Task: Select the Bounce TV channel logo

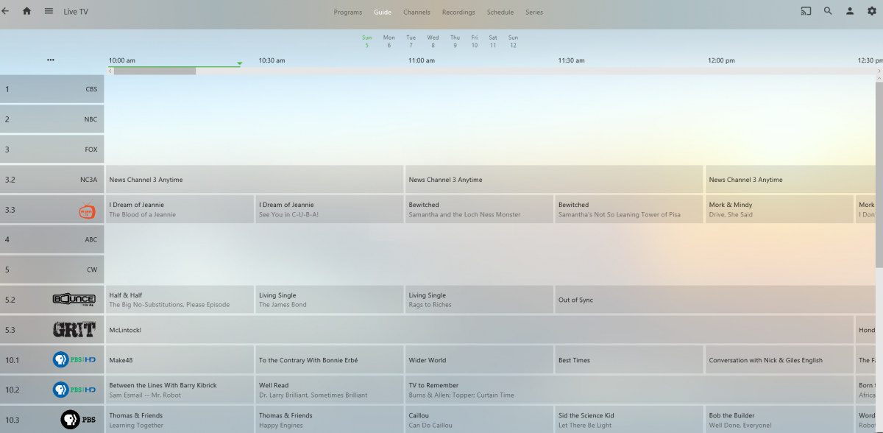Action: tap(74, 300)
